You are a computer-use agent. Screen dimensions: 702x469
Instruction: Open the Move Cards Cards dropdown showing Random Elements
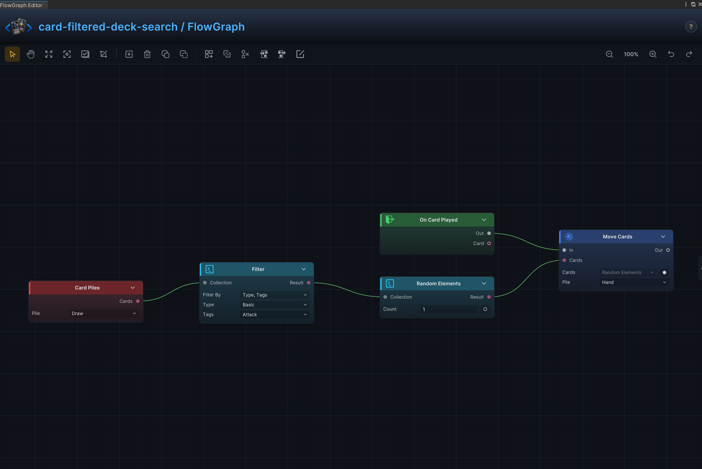tap(628, 272)
